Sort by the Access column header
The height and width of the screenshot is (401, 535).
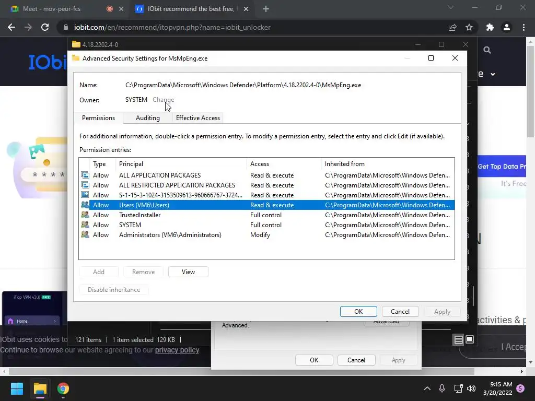pyautogui.click(x=284, y=163)
